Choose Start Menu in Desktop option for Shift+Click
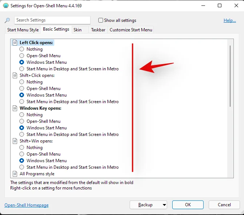The image size is (244, 215). 21,102
